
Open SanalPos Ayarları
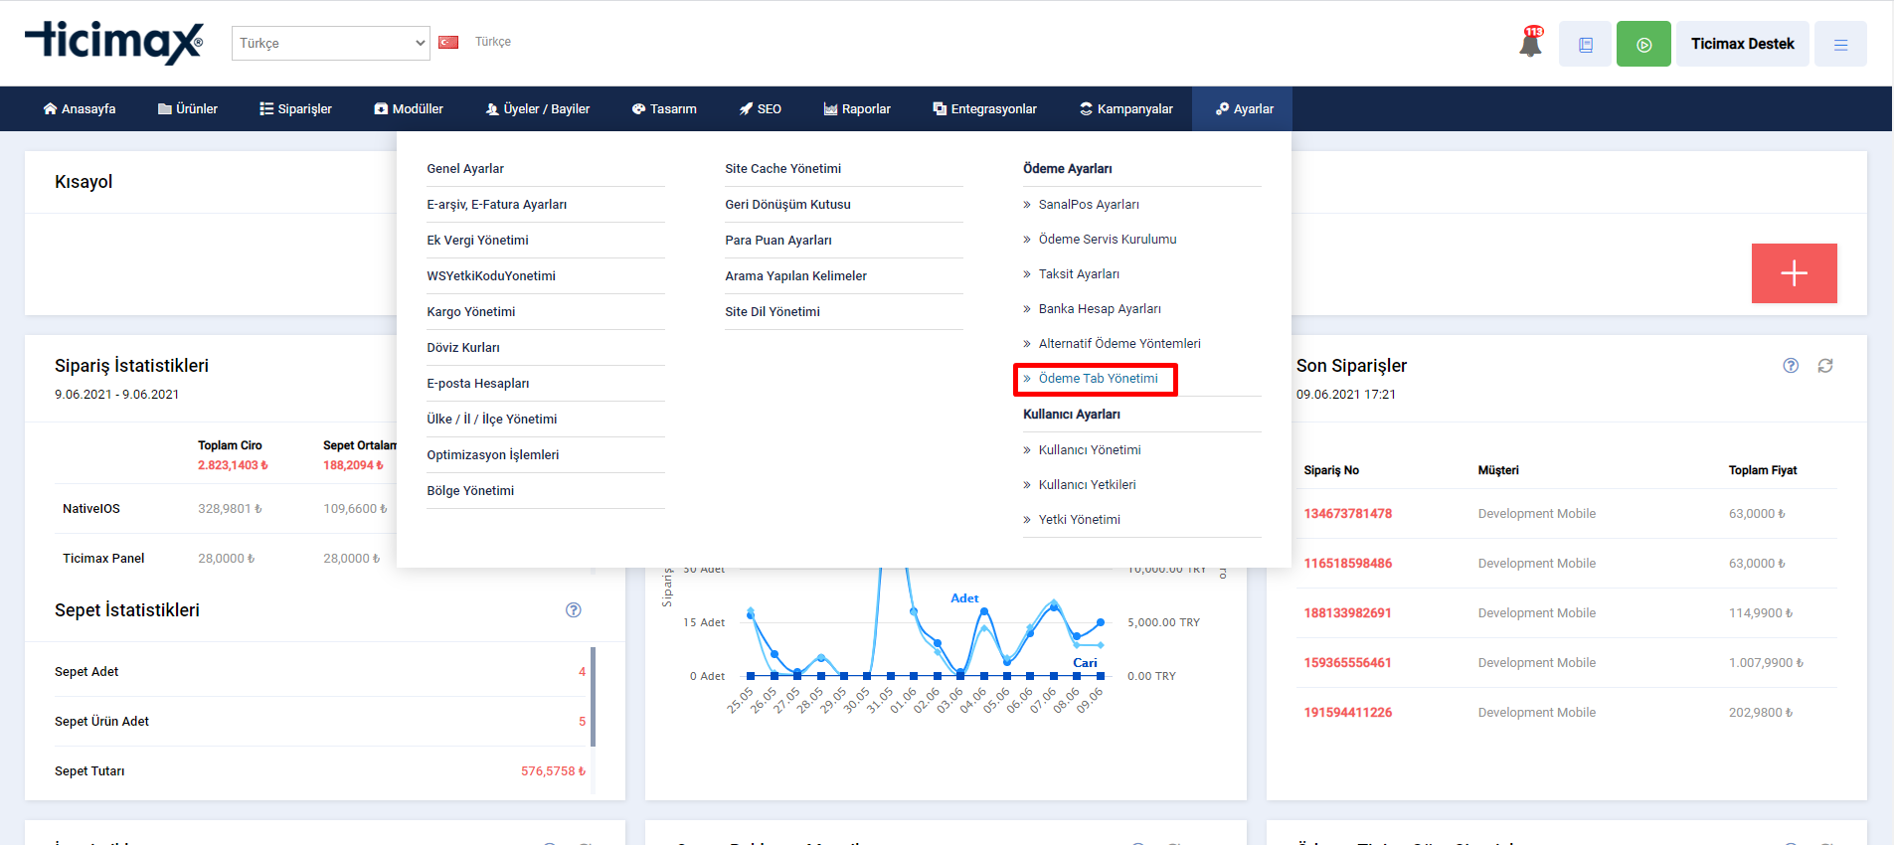1089,205
